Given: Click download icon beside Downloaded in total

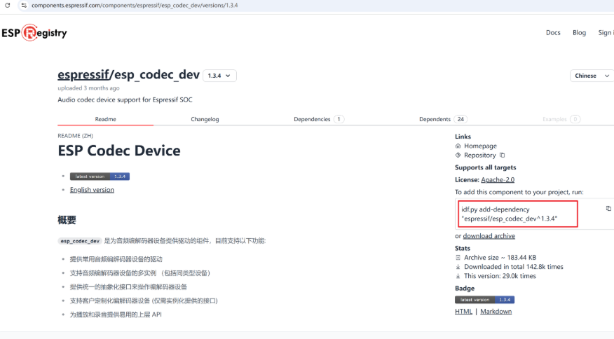Looking at the screenshot, I should (458, 267).
